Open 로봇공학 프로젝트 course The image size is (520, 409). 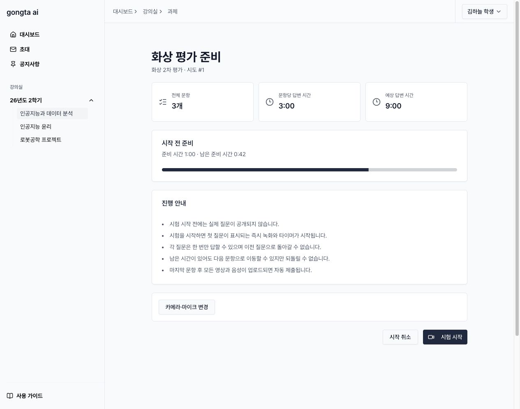[52, 140]
